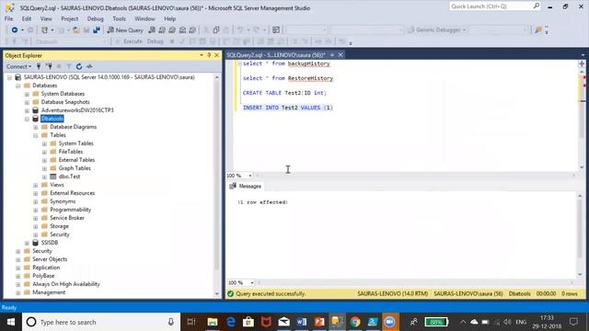Image resolution: width=589 pixels, height=331 pixels.
Task: Refresh the Object Explorer tree
Action: (x=79, y=66)
